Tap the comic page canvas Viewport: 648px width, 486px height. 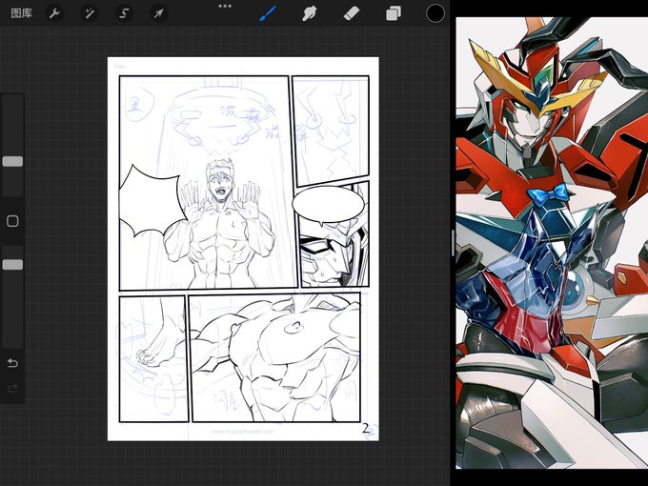[x=243, y=249]
